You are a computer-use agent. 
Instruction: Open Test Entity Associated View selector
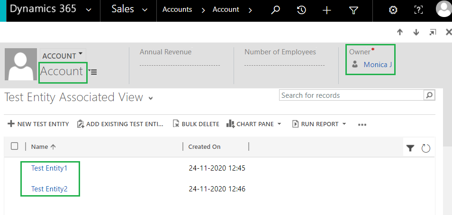[x=151, y=98]
